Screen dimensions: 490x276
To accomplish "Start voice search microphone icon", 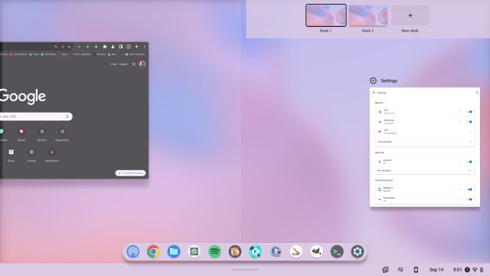I will tap(67, 117).
